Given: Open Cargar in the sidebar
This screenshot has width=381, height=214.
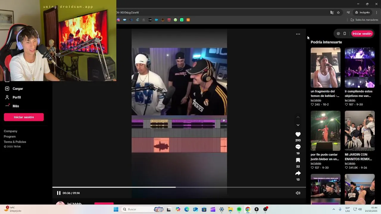Looking at the screenshot, I should pos(18,89).
